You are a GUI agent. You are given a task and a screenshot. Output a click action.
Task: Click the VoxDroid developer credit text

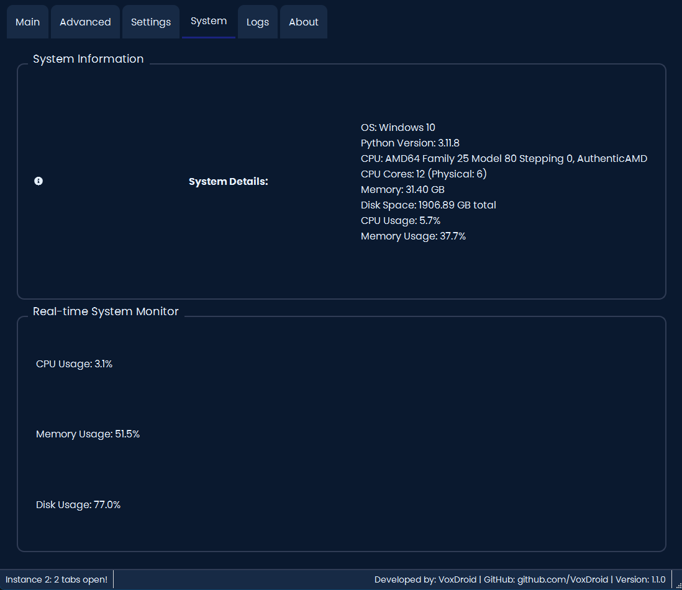[x=425, y=579]
